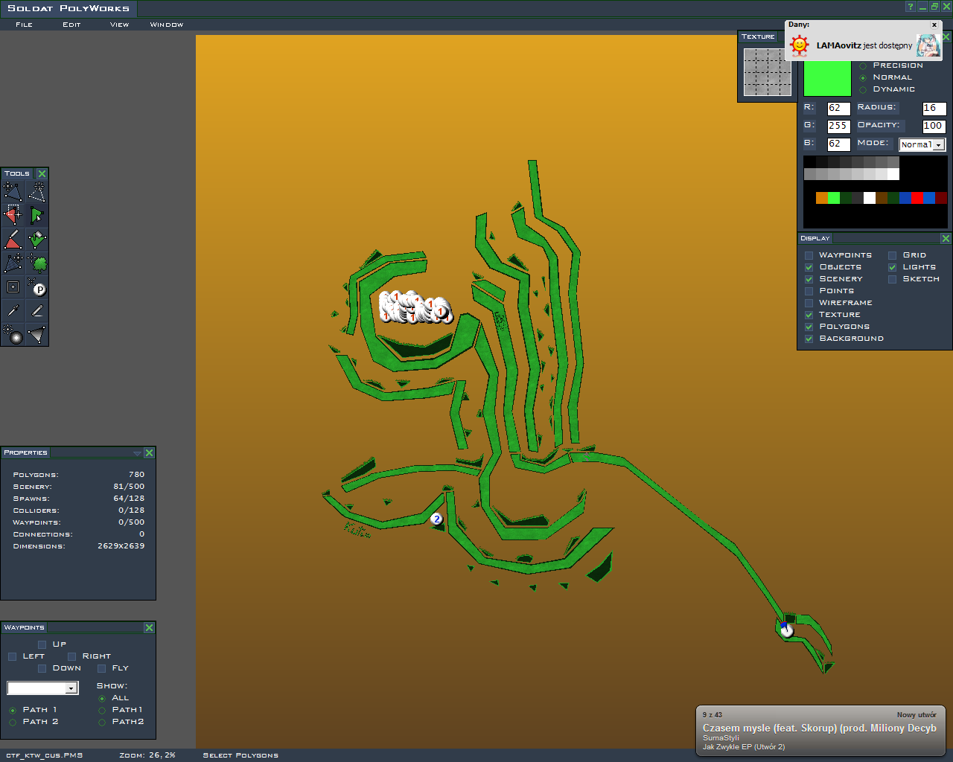The height and width of the screenshot is (762, 953).
Task: Open the Window menu
Action: 166,25
